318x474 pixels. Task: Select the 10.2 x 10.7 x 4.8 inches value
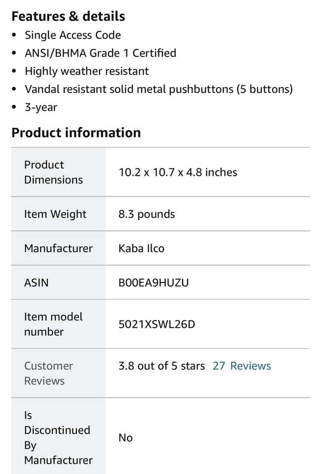click(x=178, y=172)
